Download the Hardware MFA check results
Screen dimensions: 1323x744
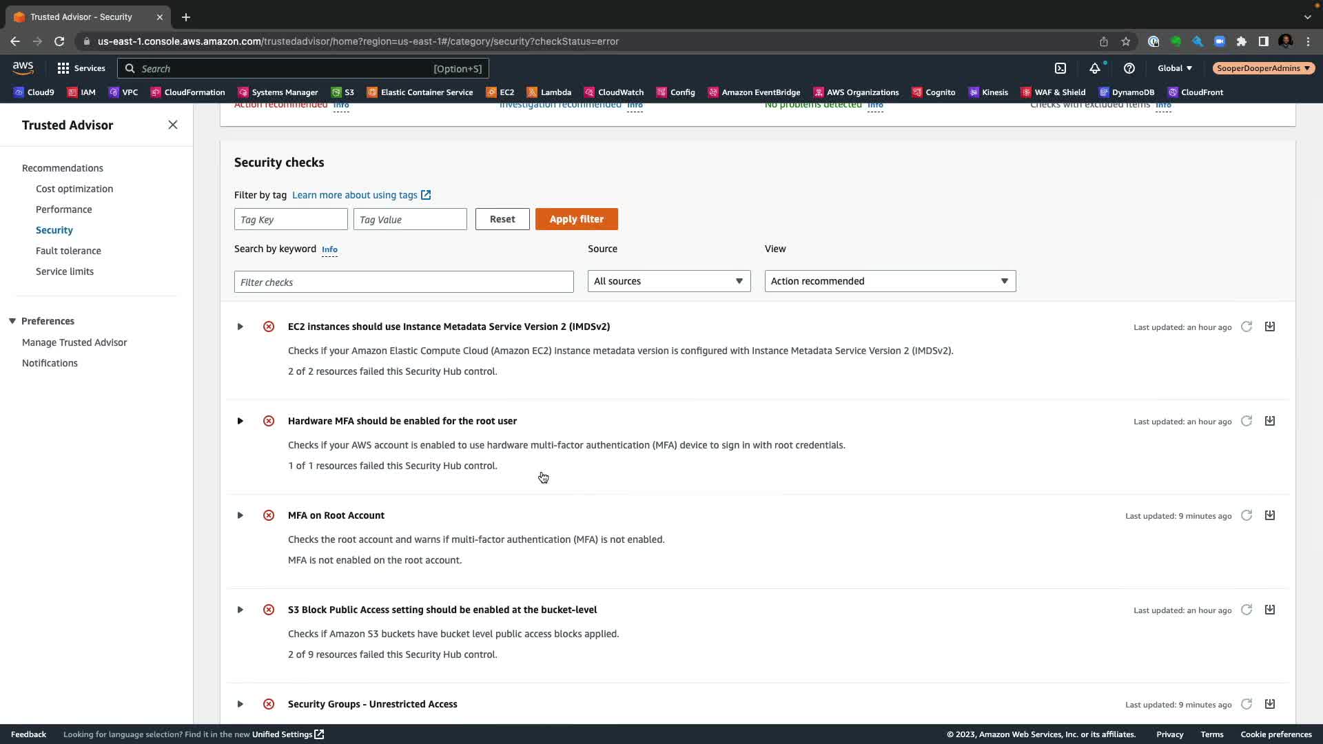point(1270,421)
